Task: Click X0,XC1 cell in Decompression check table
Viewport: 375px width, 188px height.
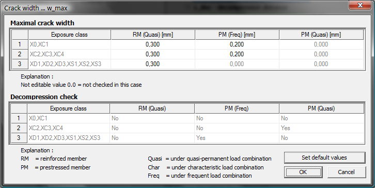Action: click(68, 118)
